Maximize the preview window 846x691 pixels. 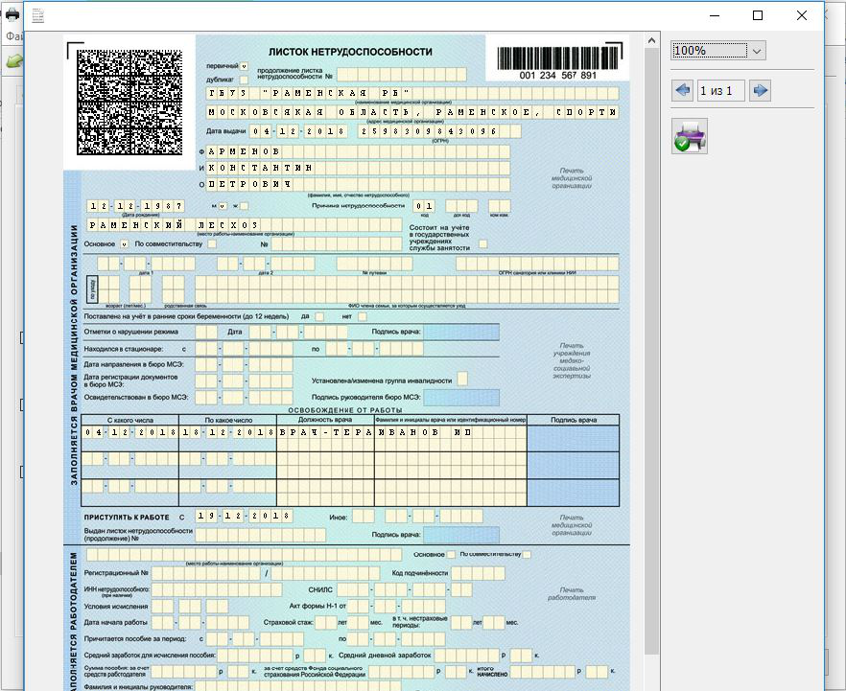point(758,15)
